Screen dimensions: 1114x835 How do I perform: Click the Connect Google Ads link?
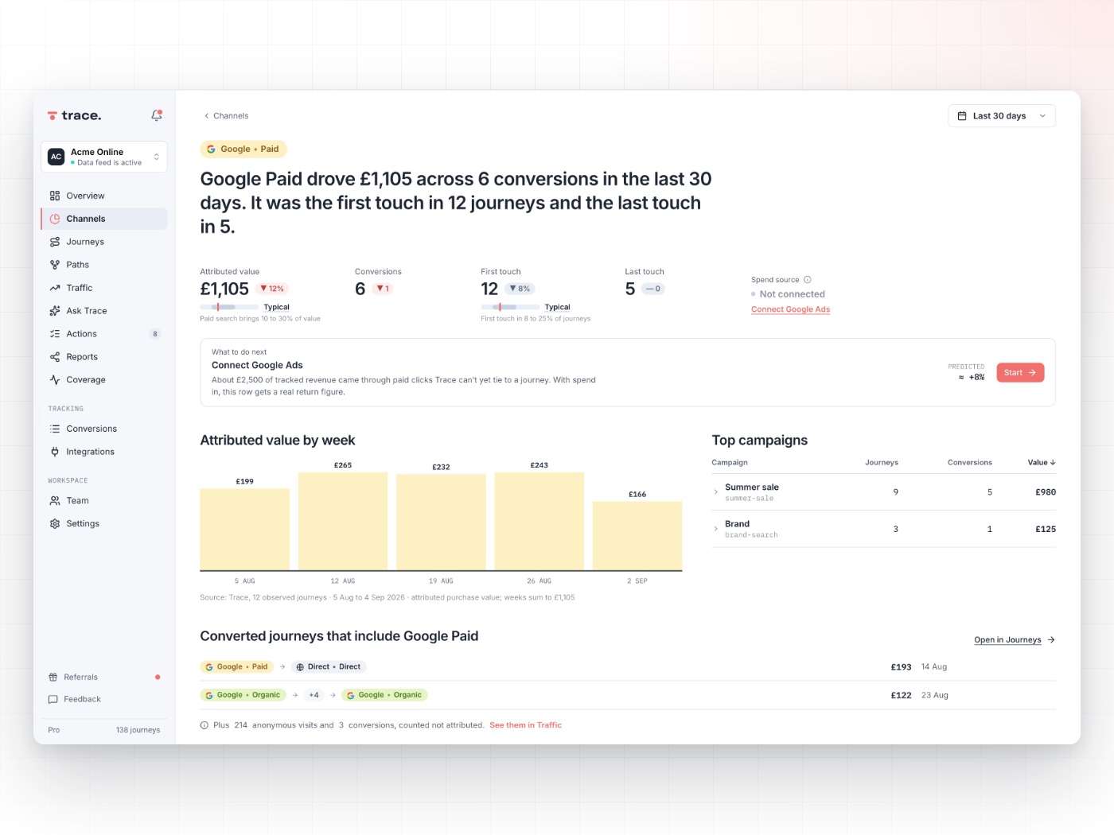(790, 309)
